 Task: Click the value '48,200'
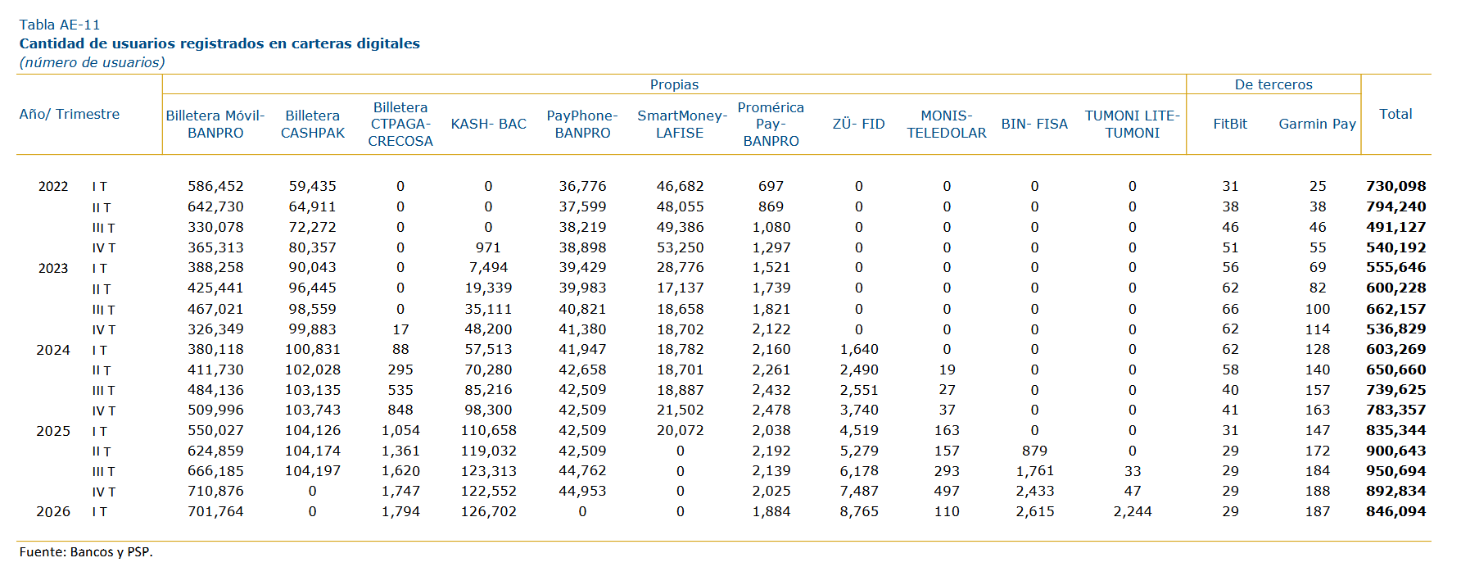click(x=488, y=329)
